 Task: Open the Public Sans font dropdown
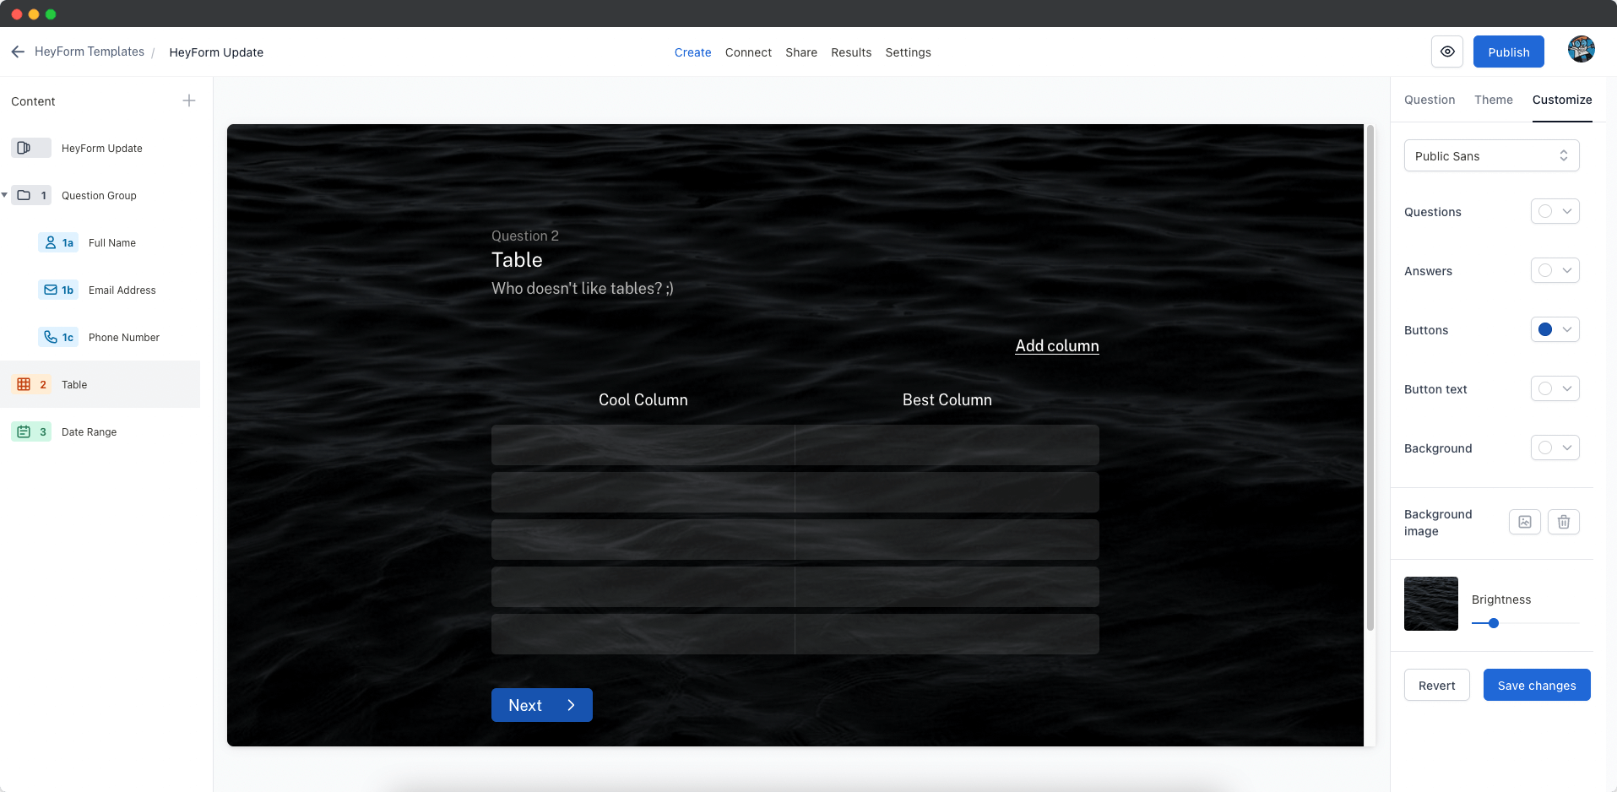(1491, 155)
